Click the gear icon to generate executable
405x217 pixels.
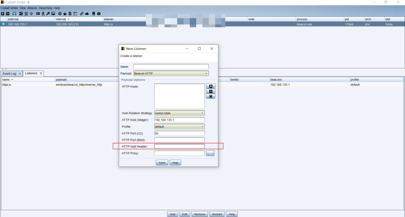coord(60,14)
